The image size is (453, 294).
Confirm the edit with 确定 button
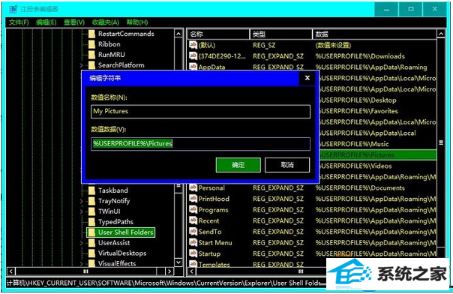pos(238,165)
